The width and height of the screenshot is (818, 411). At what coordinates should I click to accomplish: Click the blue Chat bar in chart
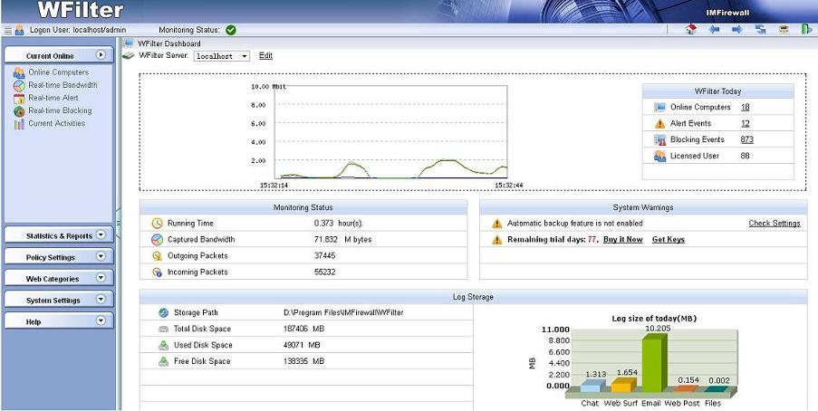592,386
